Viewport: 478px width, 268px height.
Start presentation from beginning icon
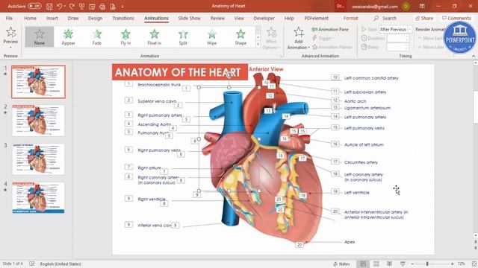(x=81, y=7)
